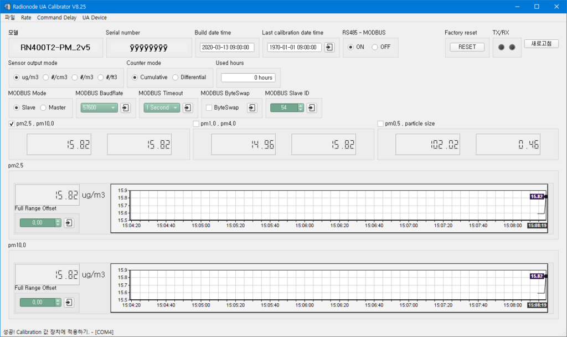This screenshot has height=337, width=567.
Task: Apply the pm2,5 Full Range Offset
Action: click(69, 222)
